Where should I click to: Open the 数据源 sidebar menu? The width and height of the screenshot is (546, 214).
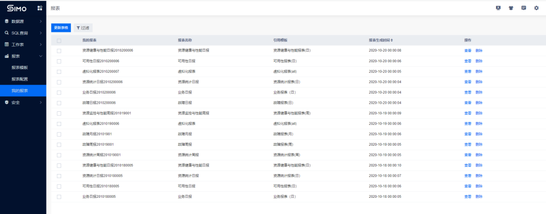click(23, 21)
